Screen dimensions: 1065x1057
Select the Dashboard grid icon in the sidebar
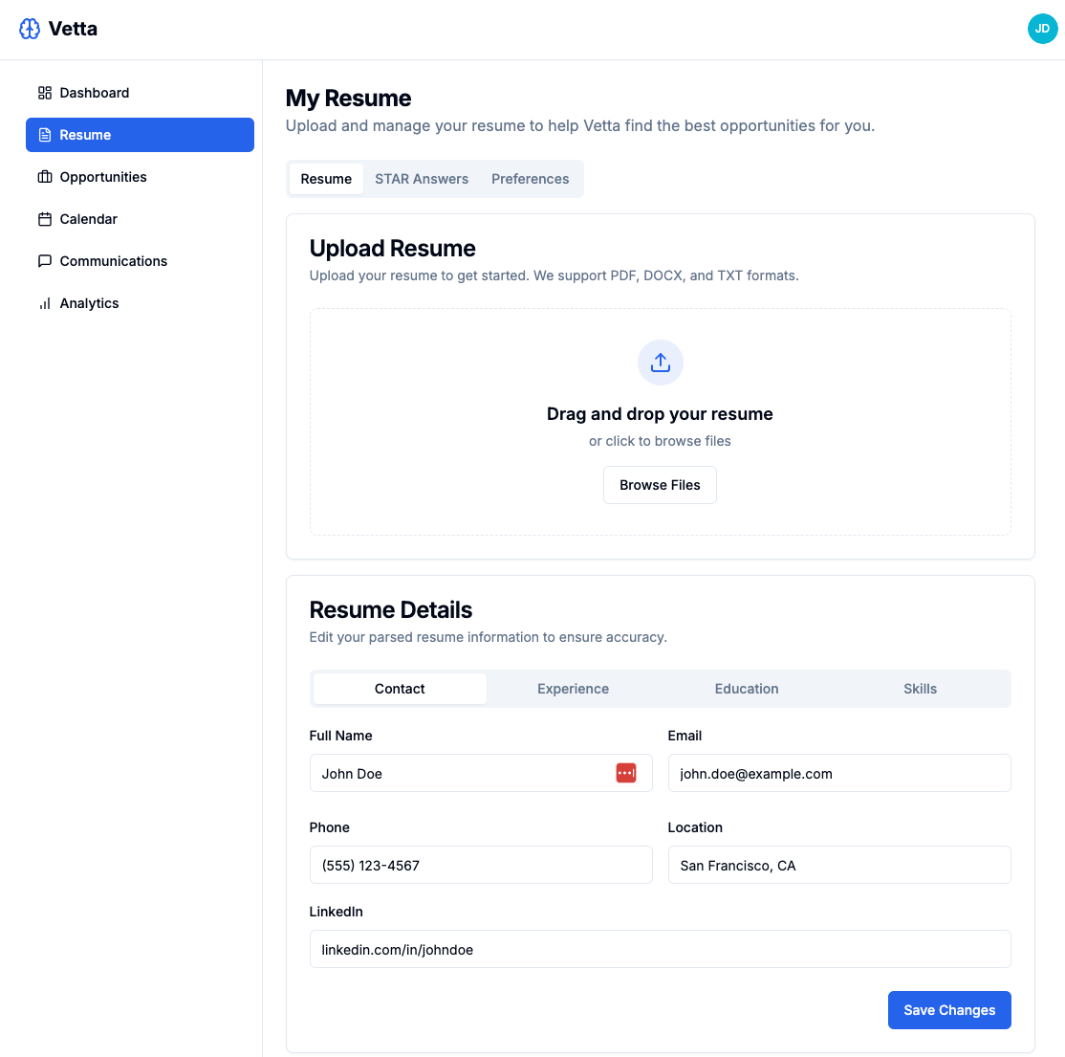[44, 93]
